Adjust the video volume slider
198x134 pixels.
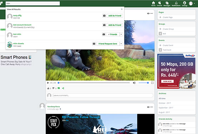click(143, 83)
